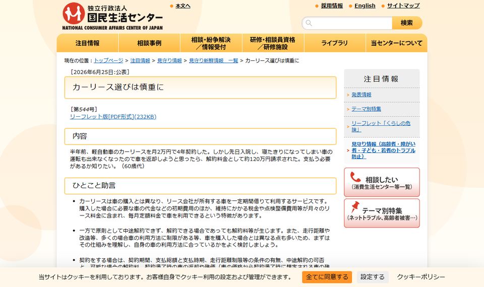
Task: Download リーフレット版 PDF link
Action: pyautogui.click(x=113, y=117)
